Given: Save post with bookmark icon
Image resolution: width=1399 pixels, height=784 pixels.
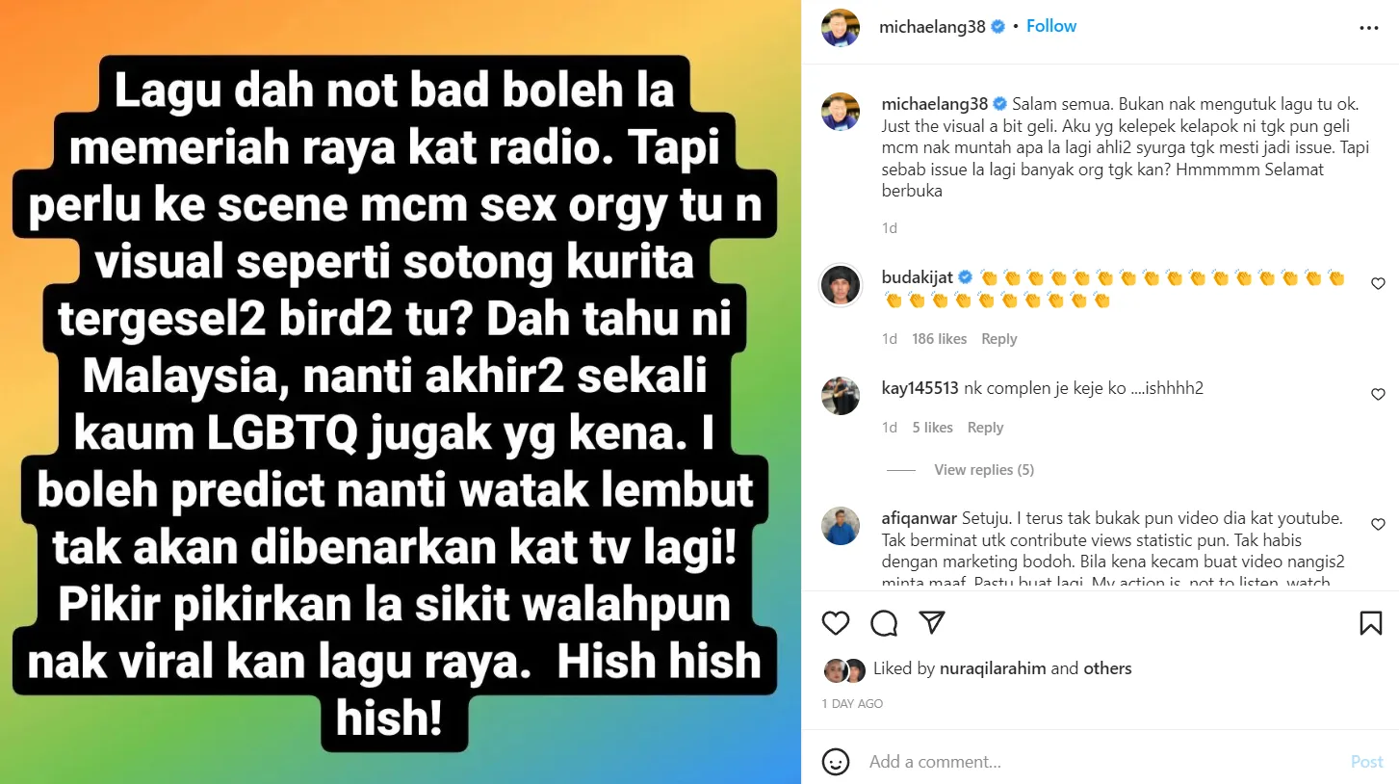Looking at the screenshot, I should tap(1371, 623).
